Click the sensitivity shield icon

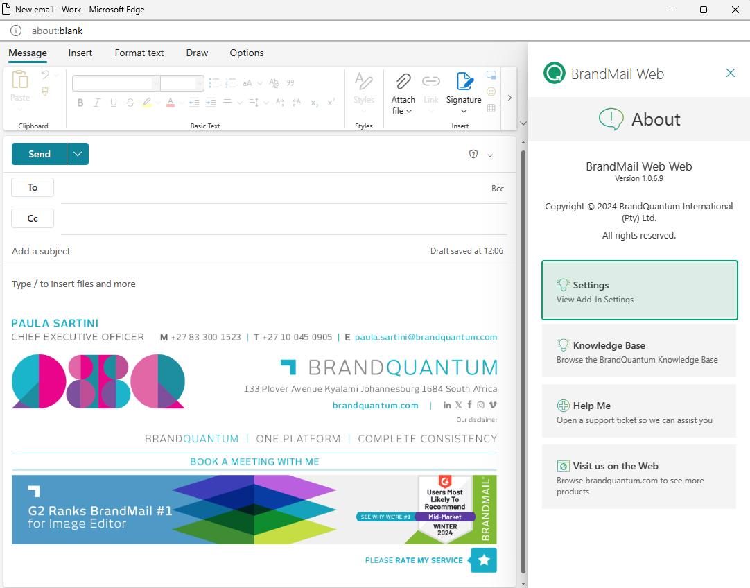[473, 154]
